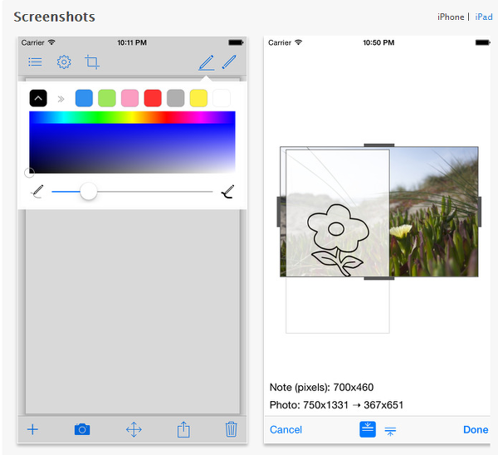Click the Screenshots heading
The image size is (498, 455).
click(x=54, y=17)
